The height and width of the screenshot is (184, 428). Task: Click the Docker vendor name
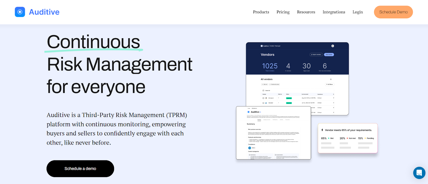click(x=271, y=103)
